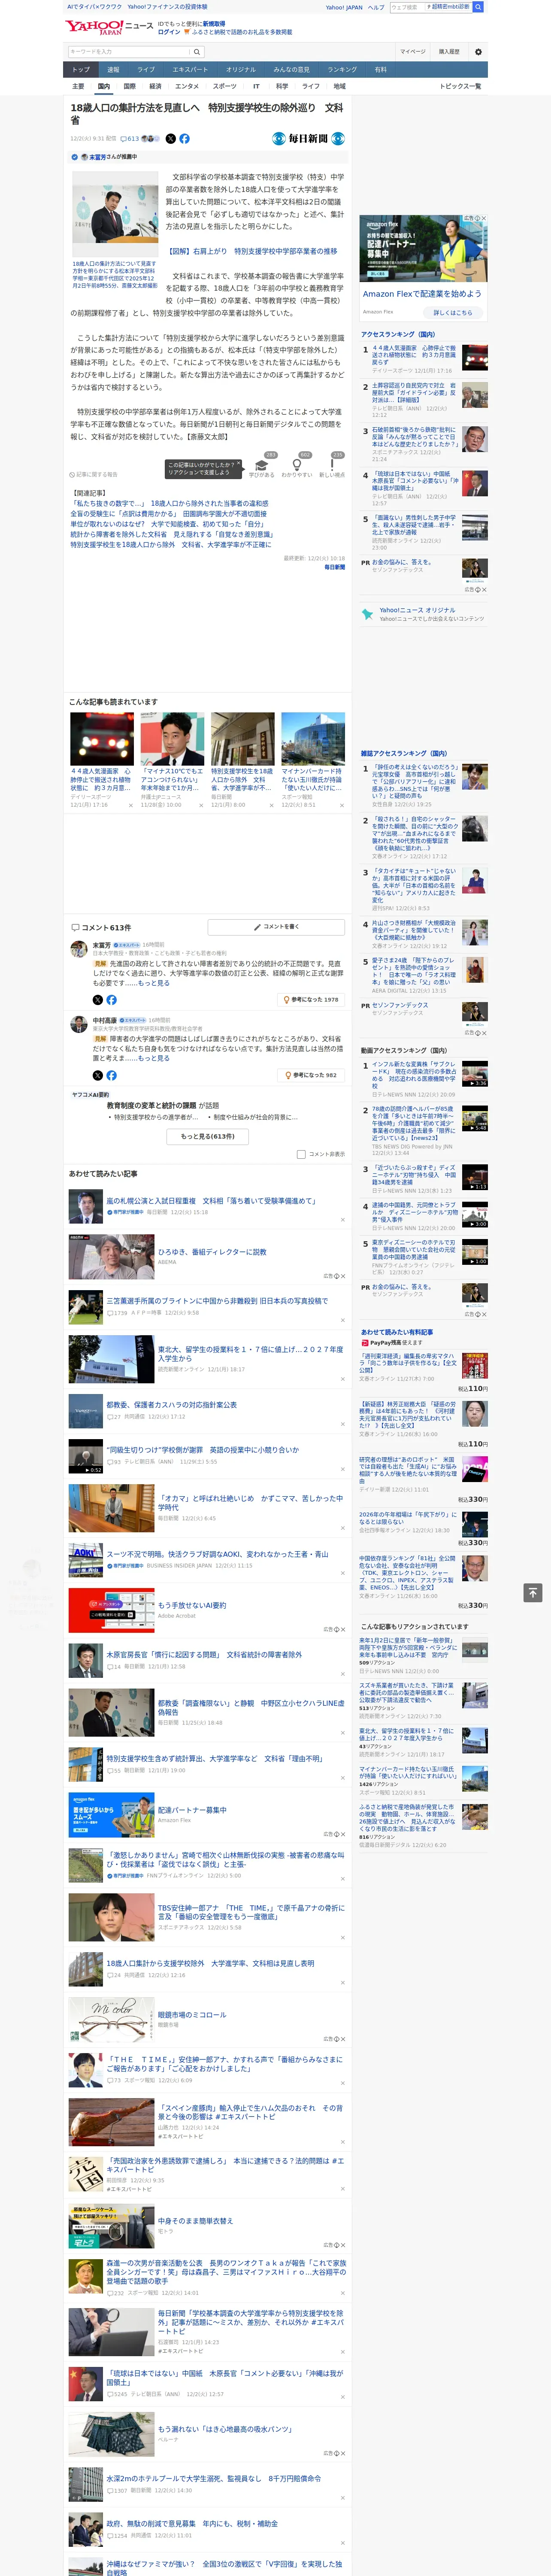Open 「オカマ」と呼ばれ壮絶いじめ article
Viewport: 551px width, 2576px height.
(250, 1502)
